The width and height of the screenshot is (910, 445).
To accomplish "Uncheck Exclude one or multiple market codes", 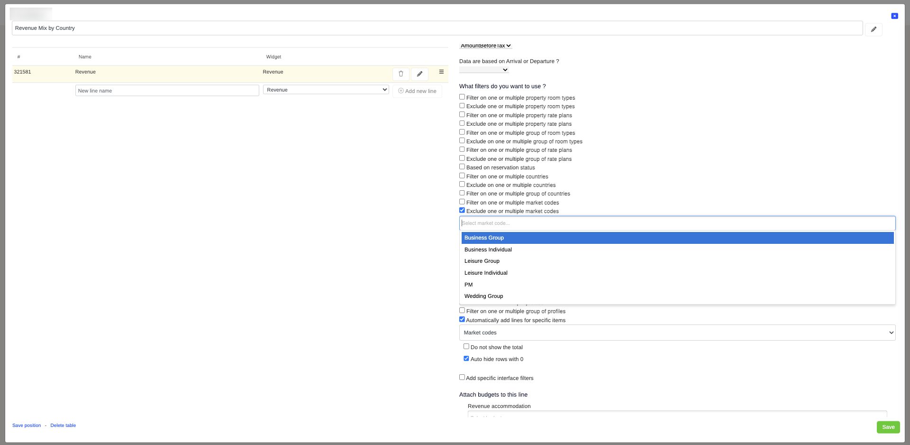I will 462,210.
